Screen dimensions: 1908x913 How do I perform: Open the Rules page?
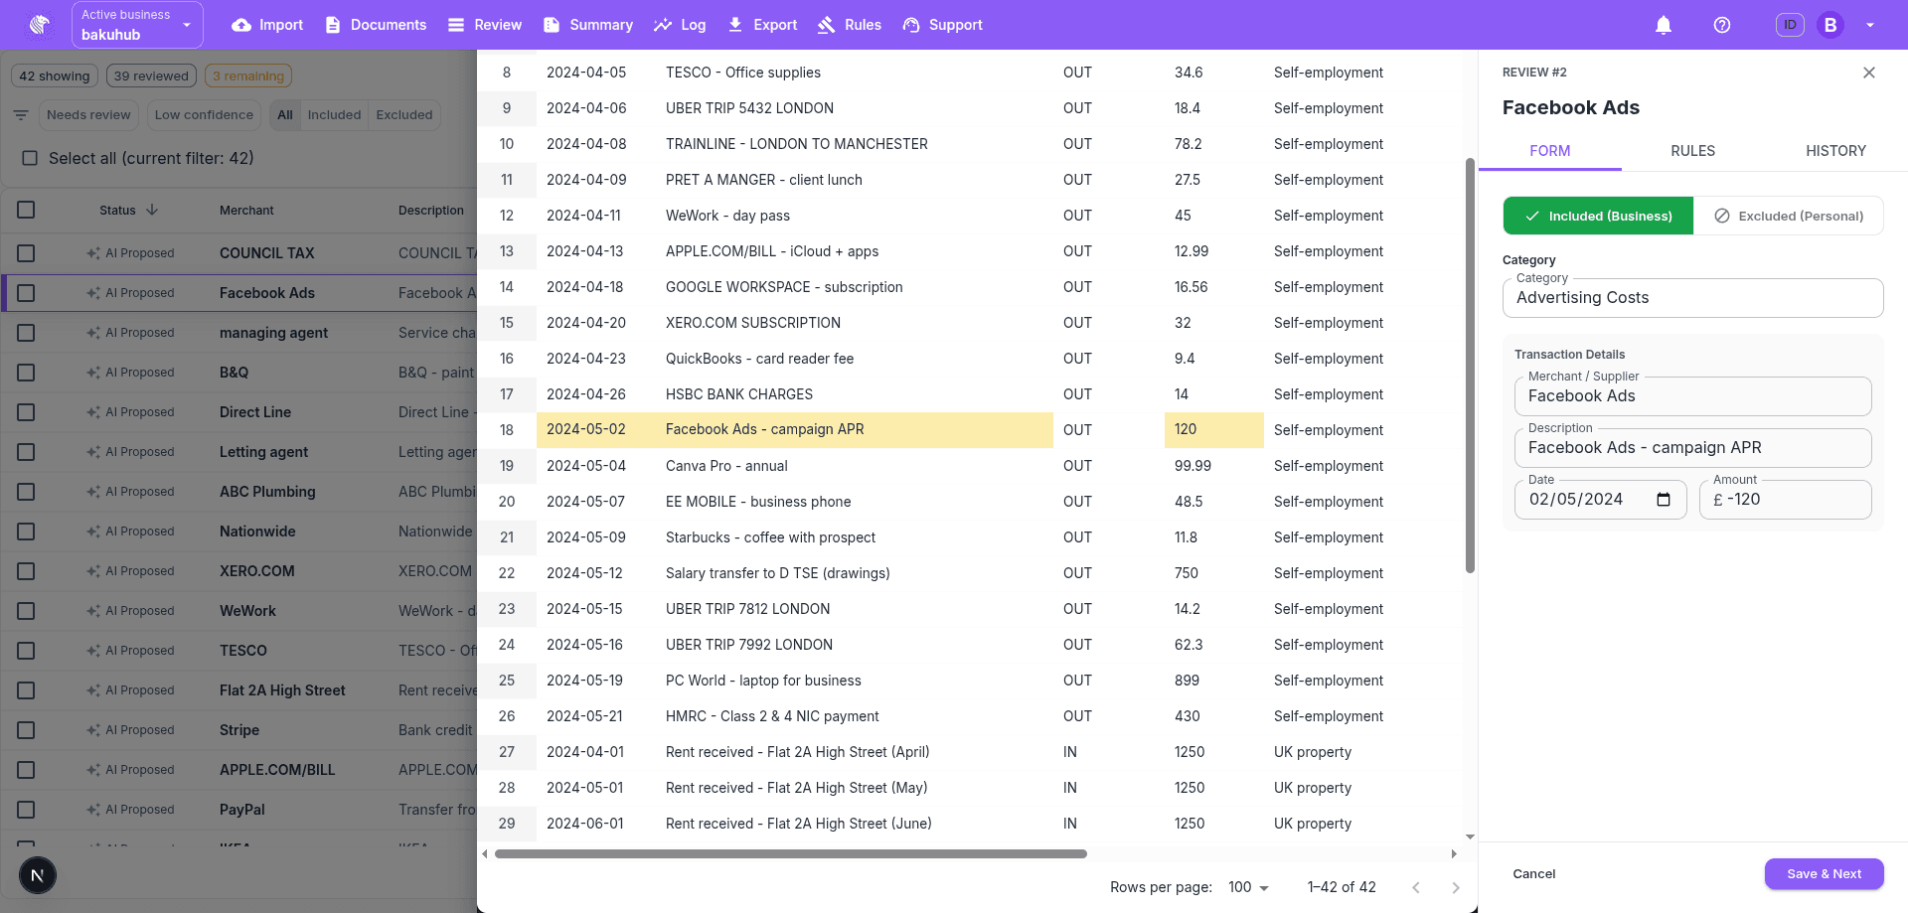(x=850, y=25)
